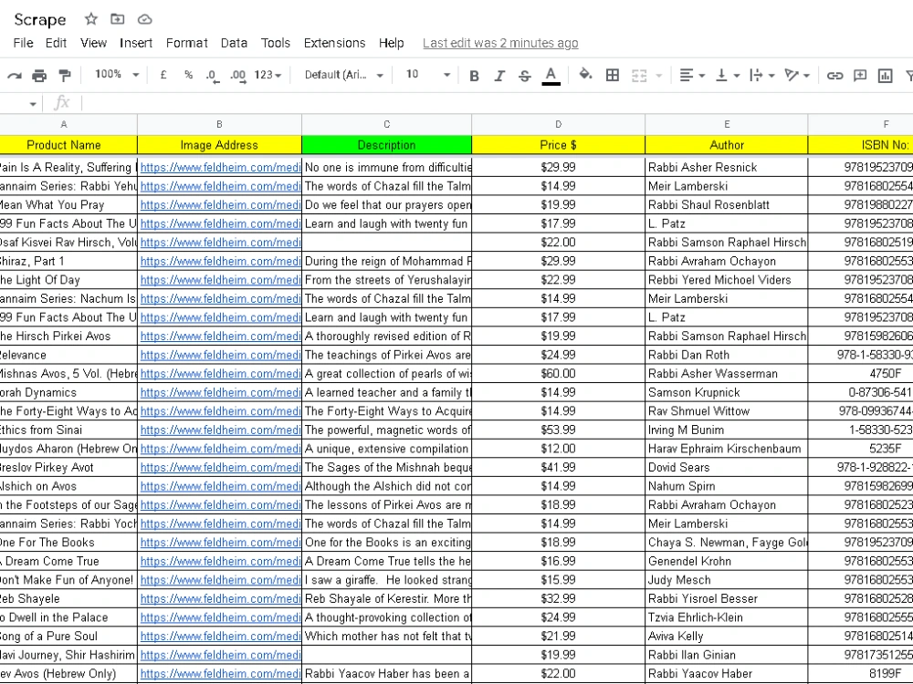Open the View menu

coord(93,43)
